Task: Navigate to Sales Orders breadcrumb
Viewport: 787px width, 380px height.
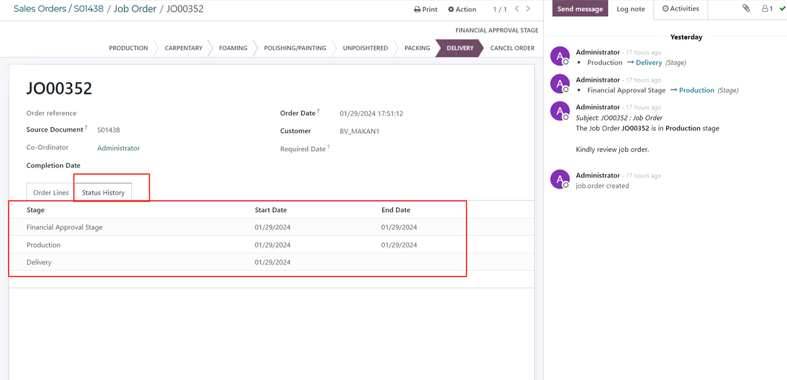Action: pos(40,9)
